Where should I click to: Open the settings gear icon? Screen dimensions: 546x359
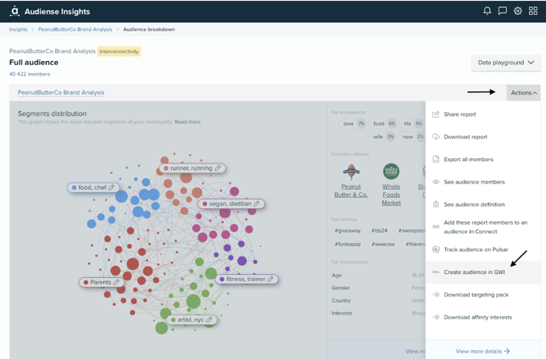[x=517, y=11]
